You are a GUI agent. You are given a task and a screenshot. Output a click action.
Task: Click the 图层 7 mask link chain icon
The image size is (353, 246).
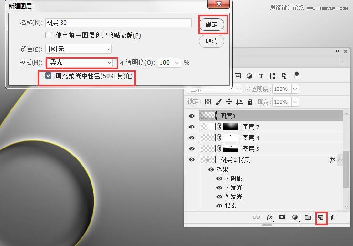[219, 127]
